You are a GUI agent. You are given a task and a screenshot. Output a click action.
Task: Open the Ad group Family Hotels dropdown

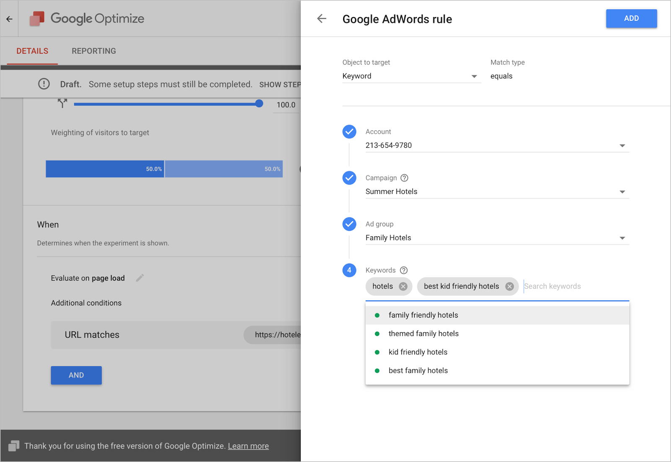click(x=497, y=238)
